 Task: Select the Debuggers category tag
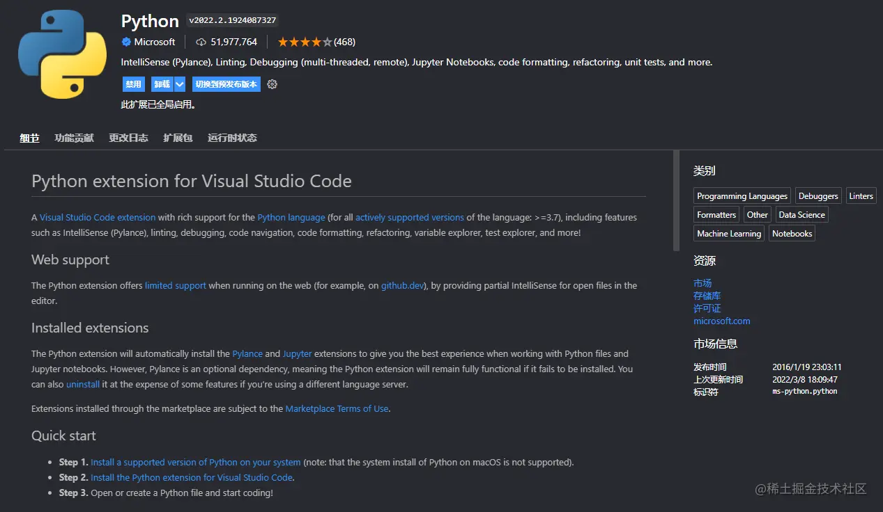[x=818, y=196]
